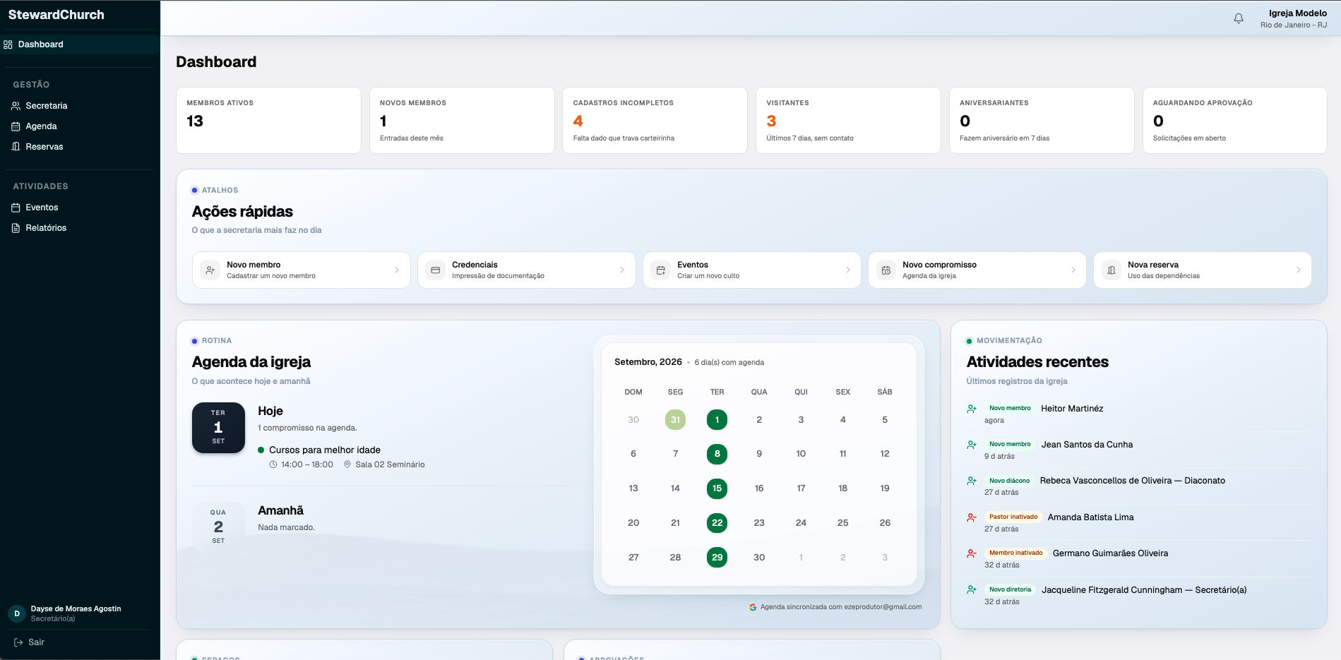Open the Cadastros Incompletos stat card
The image size is (1341, 660).
655,120
